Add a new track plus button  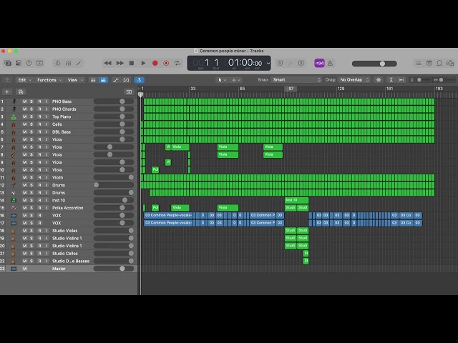click(7, 92)
